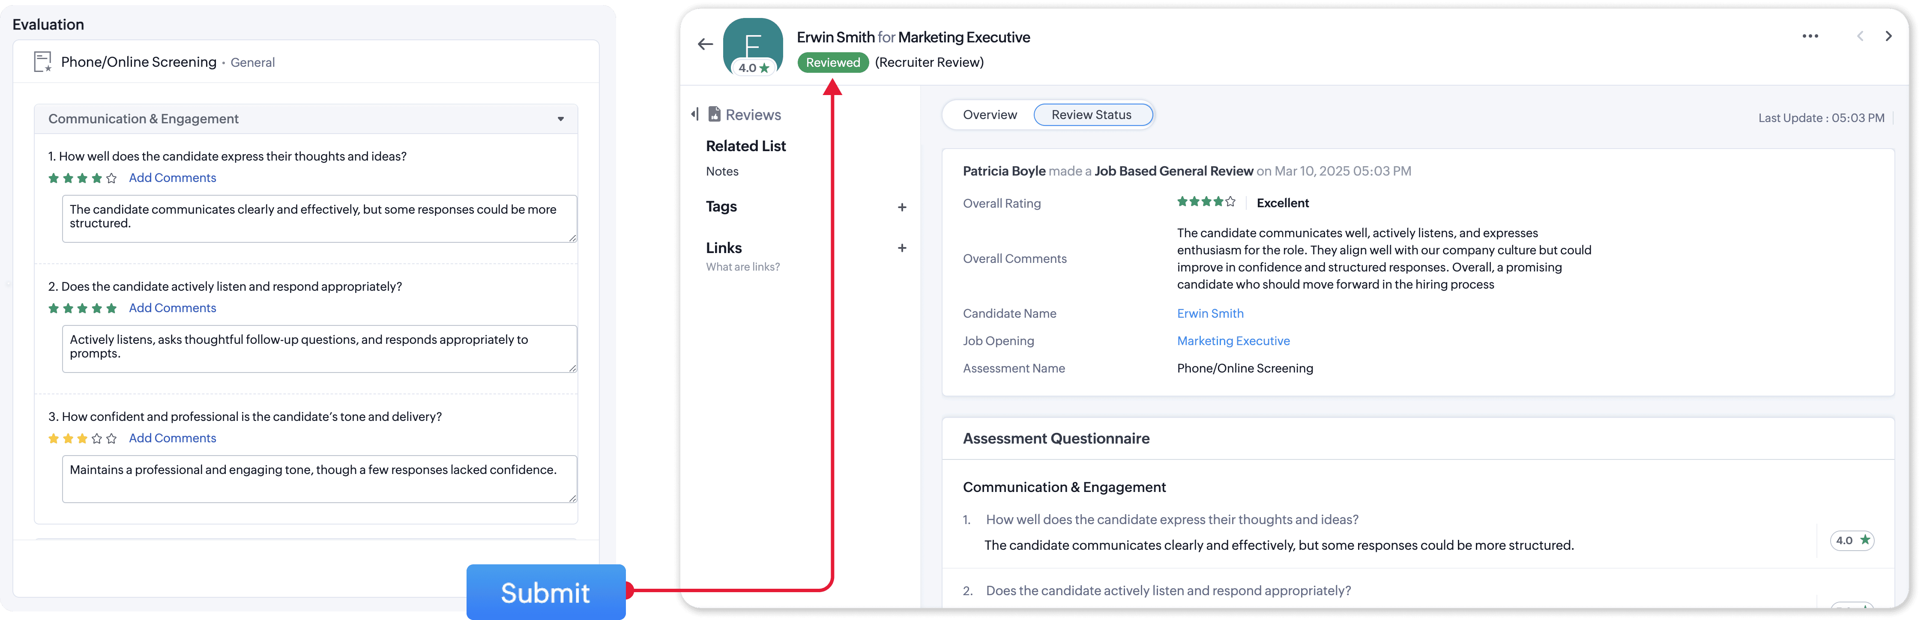
Task: Click the back arrow icon
Action: [705, 45]
